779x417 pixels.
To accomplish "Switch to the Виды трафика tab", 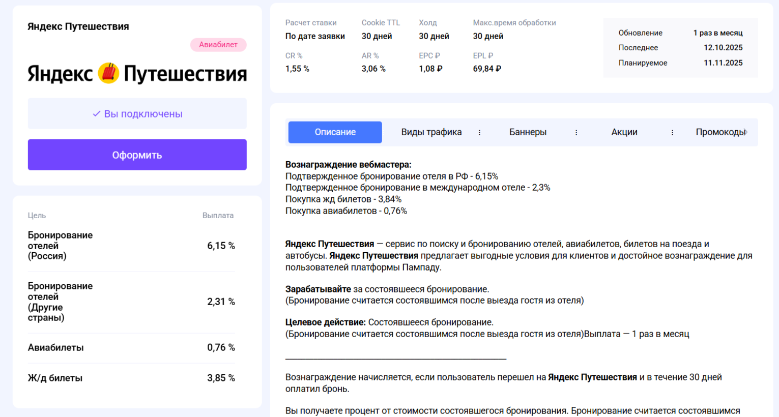I will 431,132.
